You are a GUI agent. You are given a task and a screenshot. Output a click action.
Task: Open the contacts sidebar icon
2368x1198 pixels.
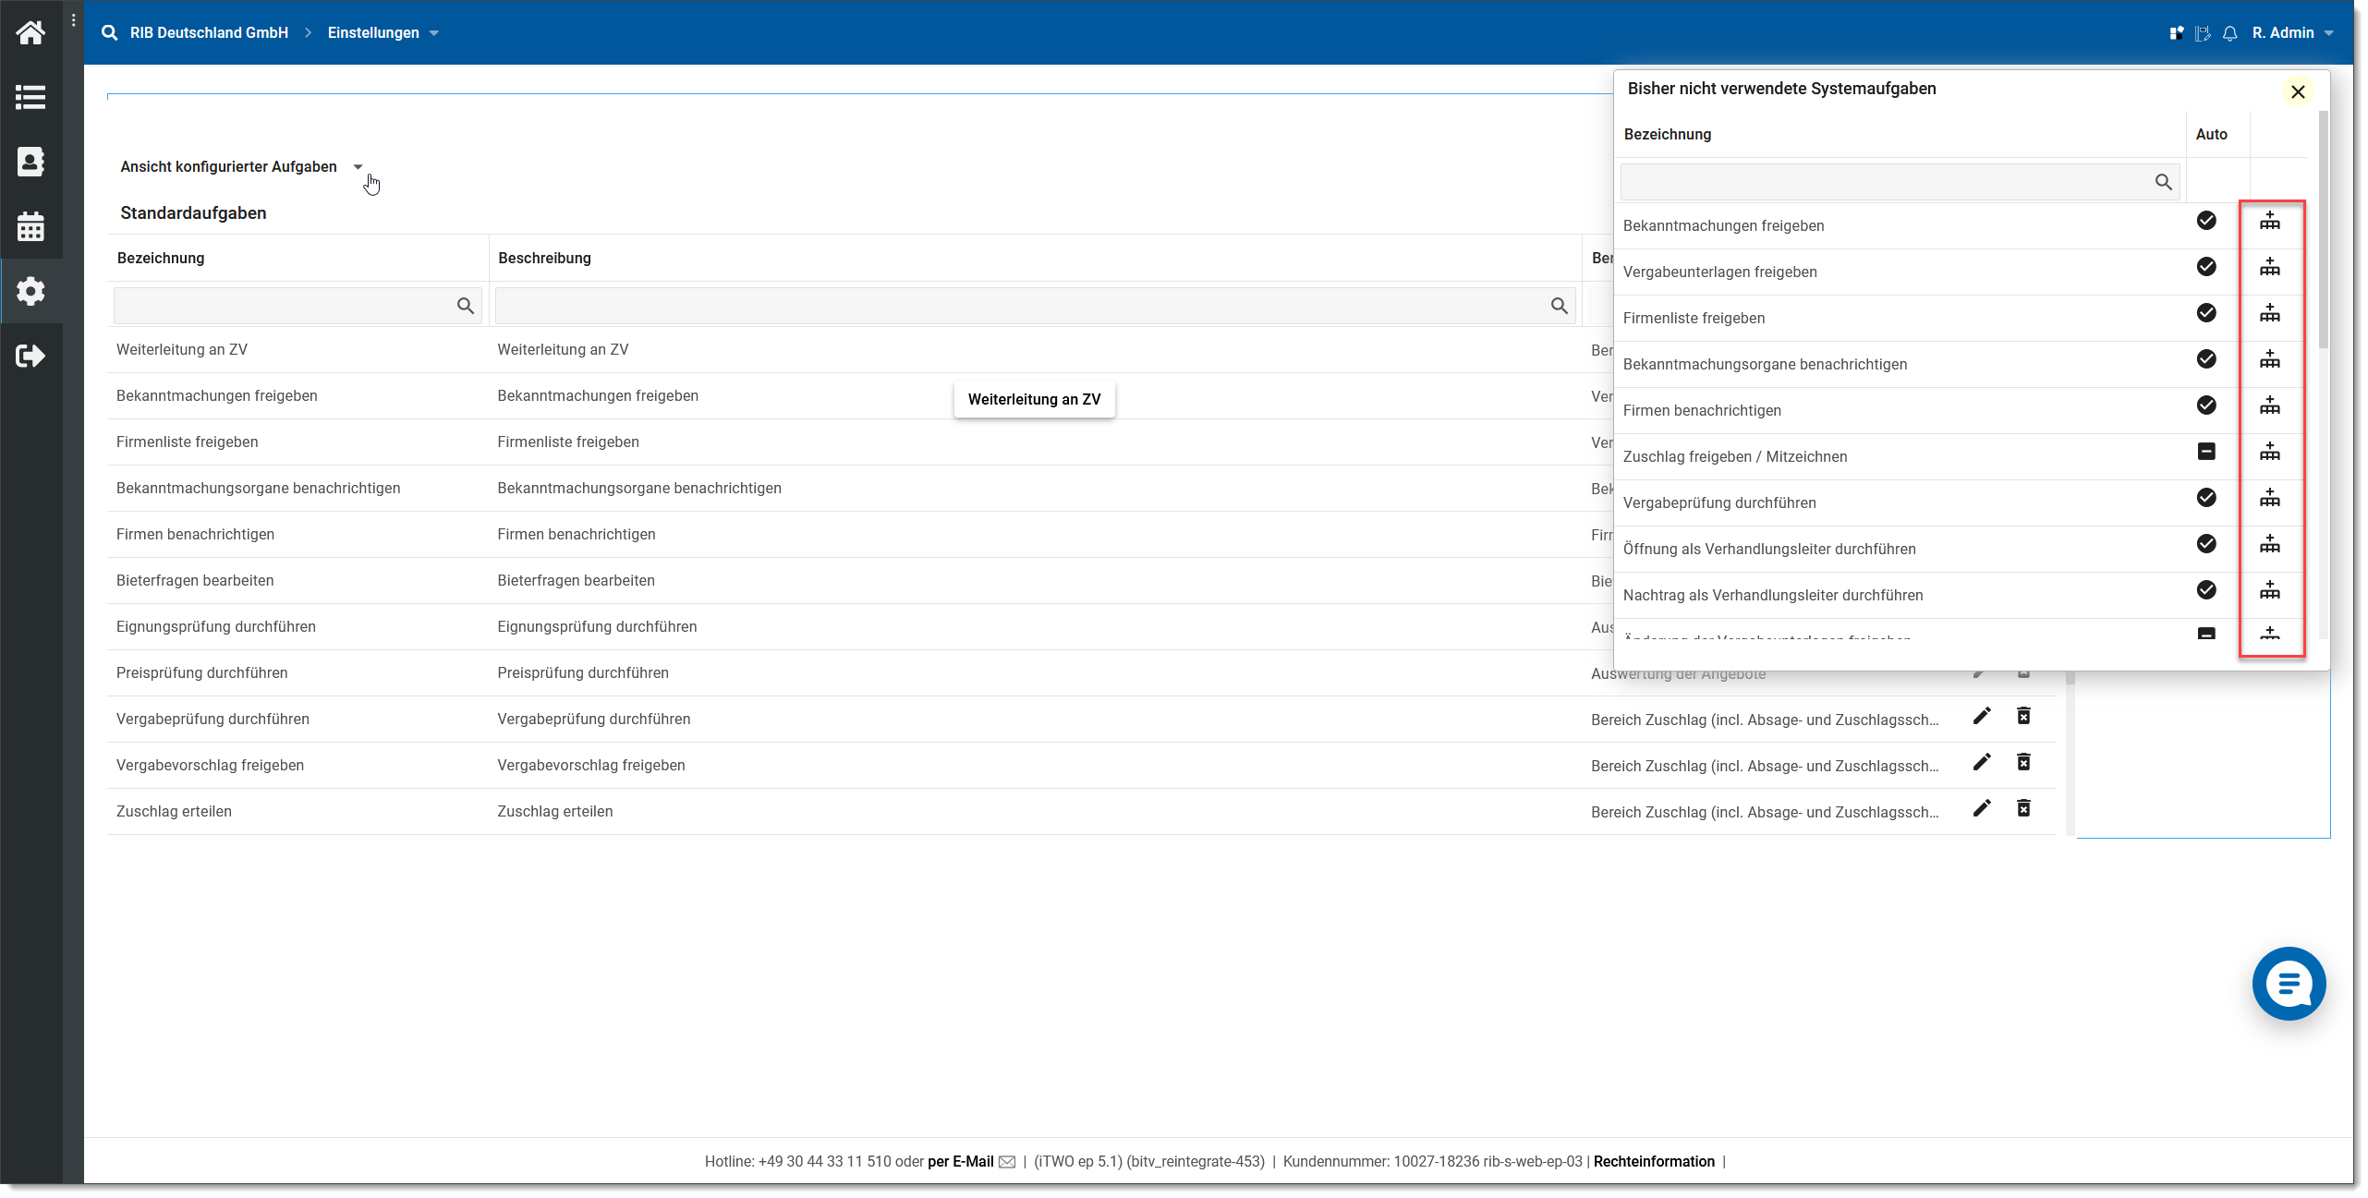(x=30, y=162)
